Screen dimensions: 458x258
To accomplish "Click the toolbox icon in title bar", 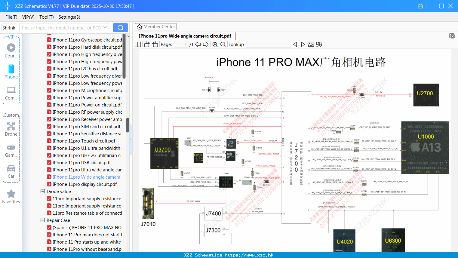I will [420, 6].
